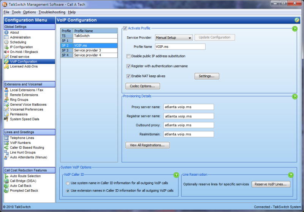The width and height of the screenshot is (304, 212).
Task: Click the Telephone Lines icon
Action: 6,138
